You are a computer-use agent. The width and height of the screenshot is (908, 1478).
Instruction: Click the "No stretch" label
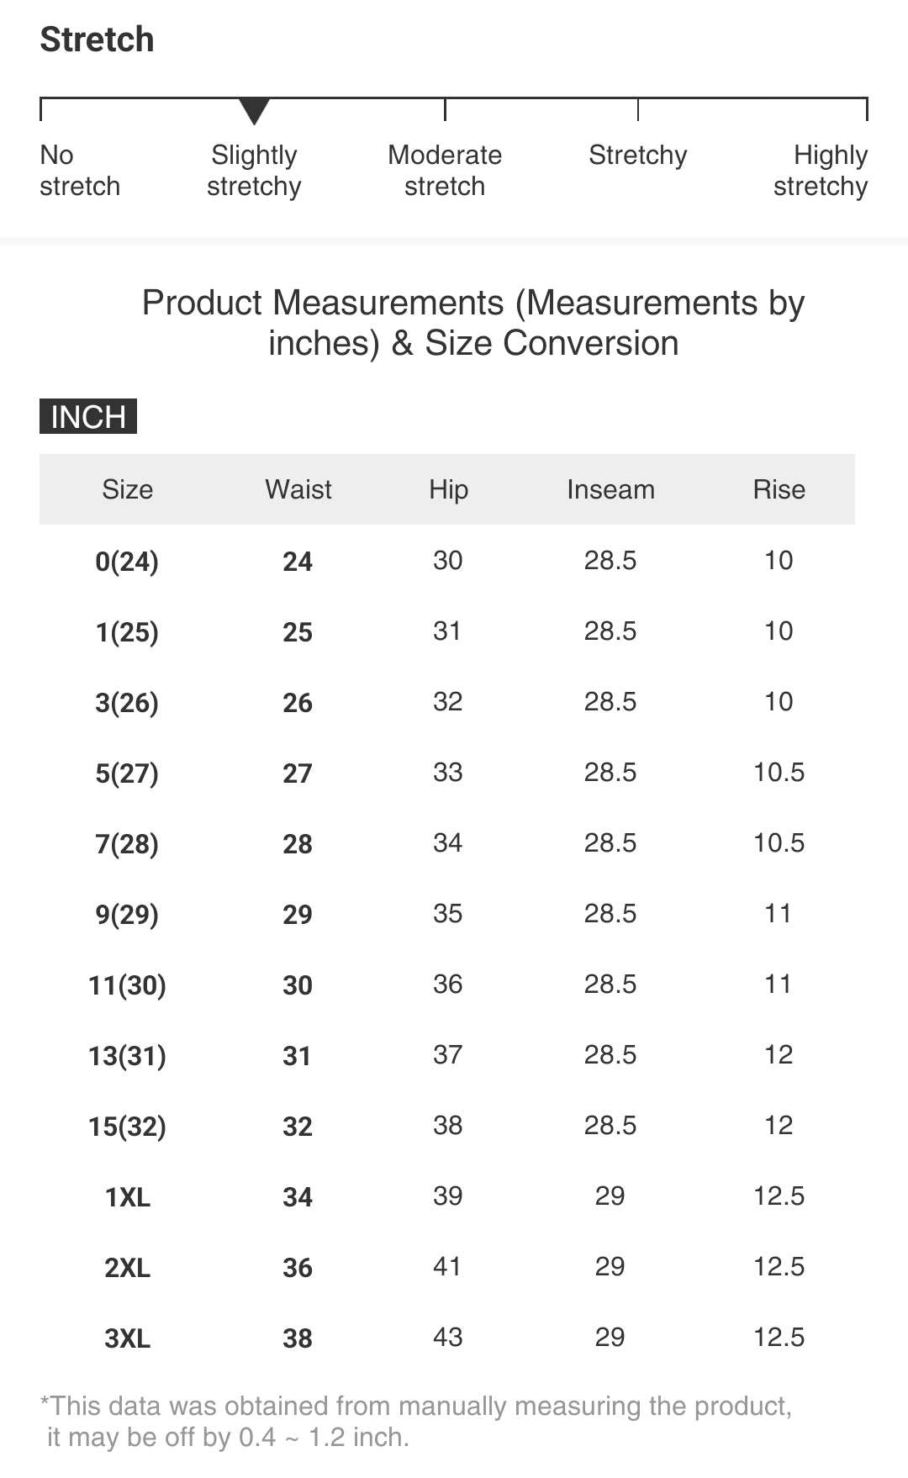(x=80, y=171)
